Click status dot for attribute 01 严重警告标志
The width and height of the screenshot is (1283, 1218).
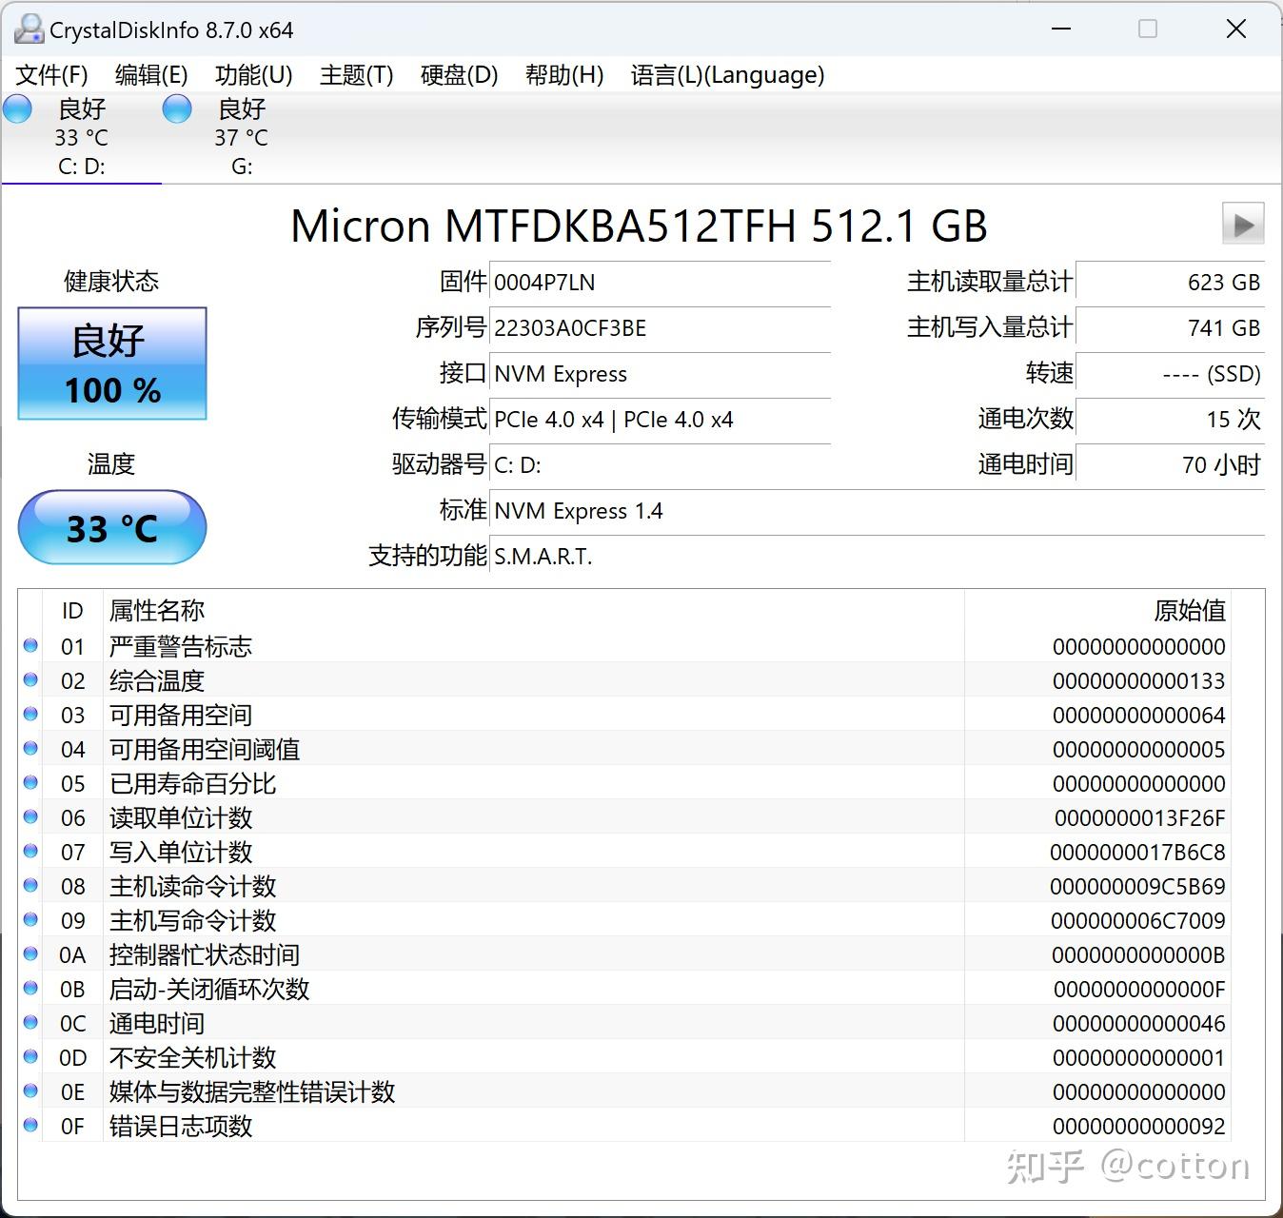pos(30,646)
